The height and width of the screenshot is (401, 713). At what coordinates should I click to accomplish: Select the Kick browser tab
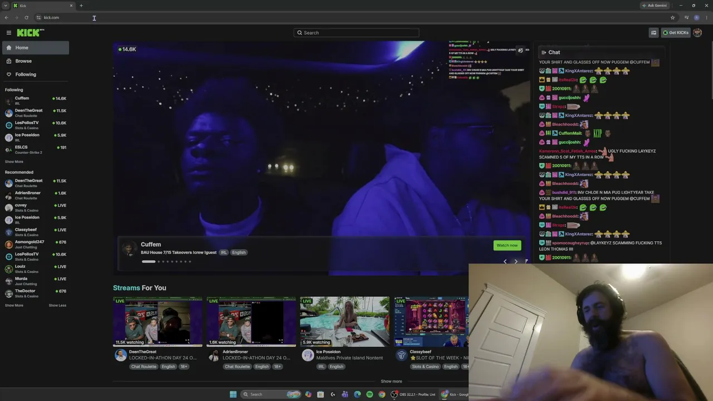pyautogui.click(x=43, y=6)
